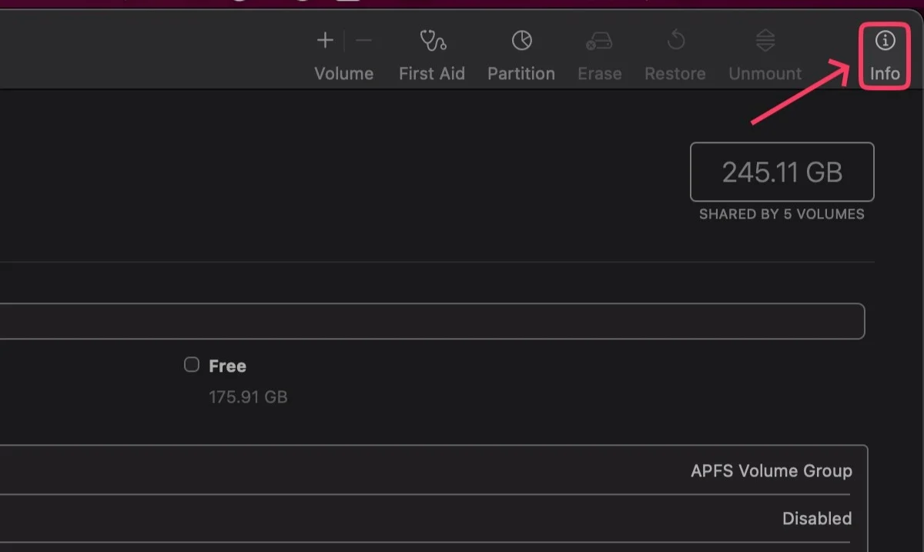This screenshot has width=924, height=552.
Task: Click the minus icon to remove a volume
Action: pos(364,41)
